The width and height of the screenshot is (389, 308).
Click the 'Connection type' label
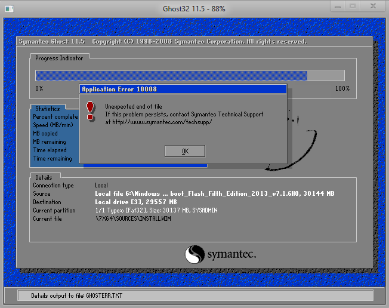53,186
